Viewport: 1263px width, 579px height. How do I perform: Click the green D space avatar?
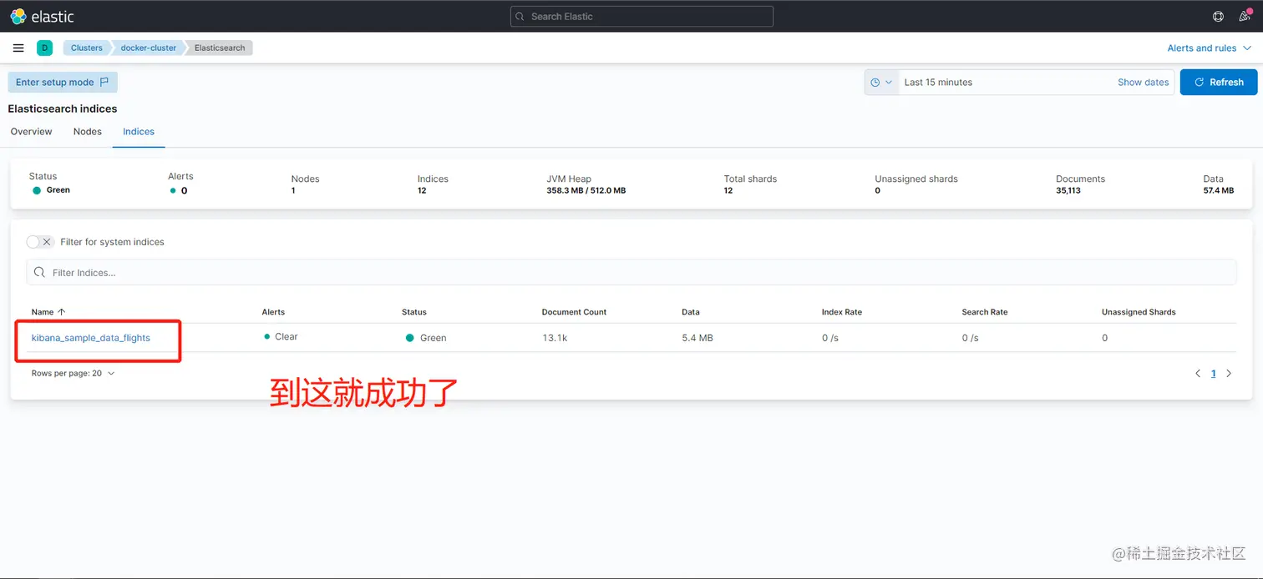(44, 48)
